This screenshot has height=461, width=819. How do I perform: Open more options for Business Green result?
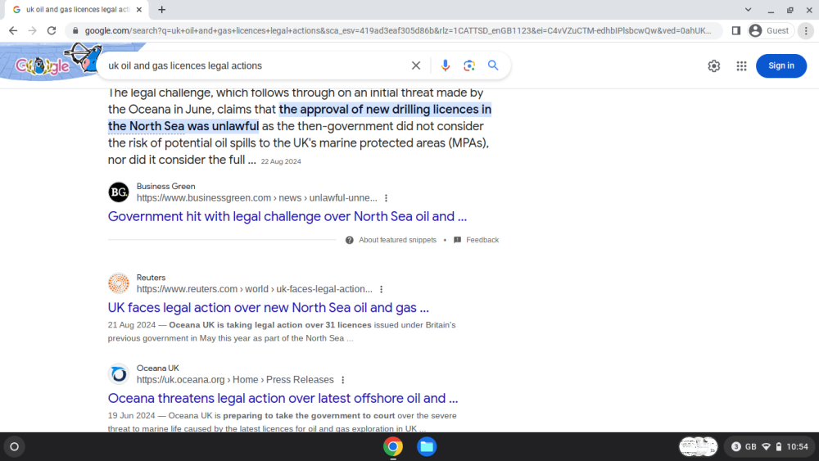[x=386, y=198]
